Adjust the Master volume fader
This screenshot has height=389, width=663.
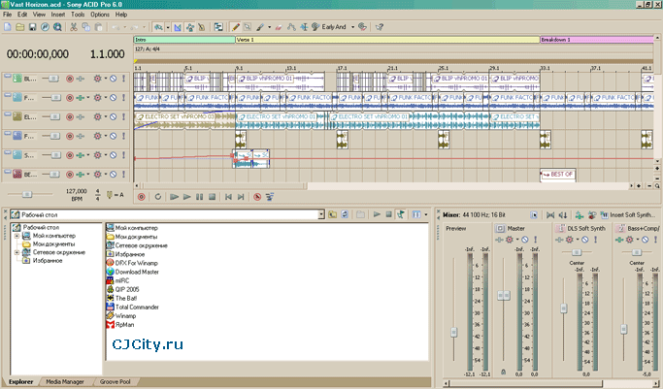click(503, 295)
